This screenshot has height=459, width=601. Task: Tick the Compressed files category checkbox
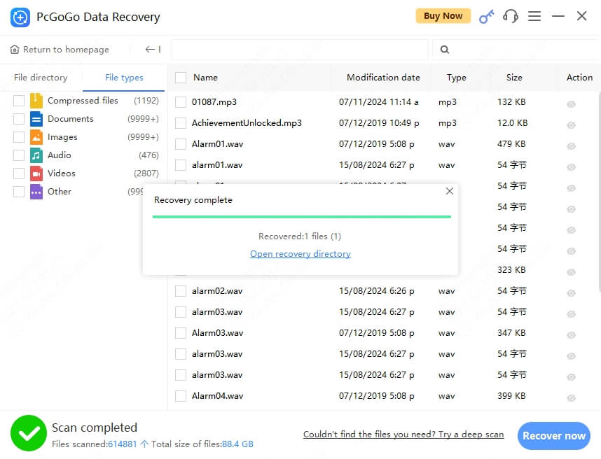click(x=19, y=101)
